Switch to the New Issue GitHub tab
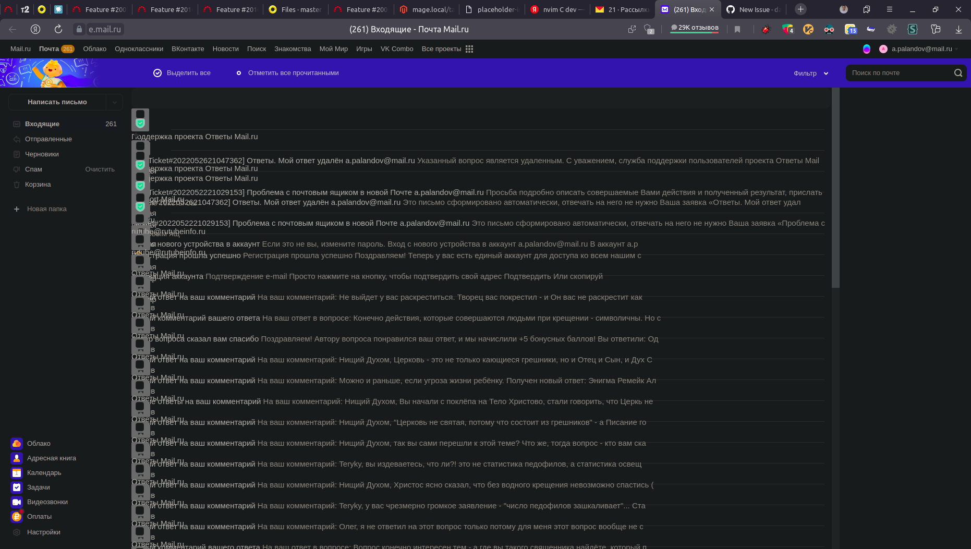The width and height of the screenshot is (971, 549). (755, 9)
